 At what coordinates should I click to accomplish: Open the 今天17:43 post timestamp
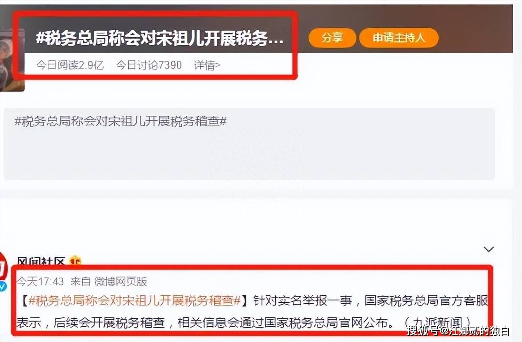[x=40, y=282]
